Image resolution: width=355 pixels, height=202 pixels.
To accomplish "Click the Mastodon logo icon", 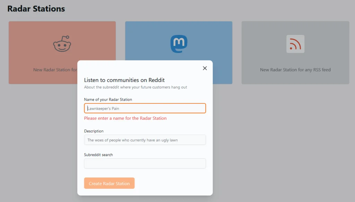I will [x=179, y=44].
